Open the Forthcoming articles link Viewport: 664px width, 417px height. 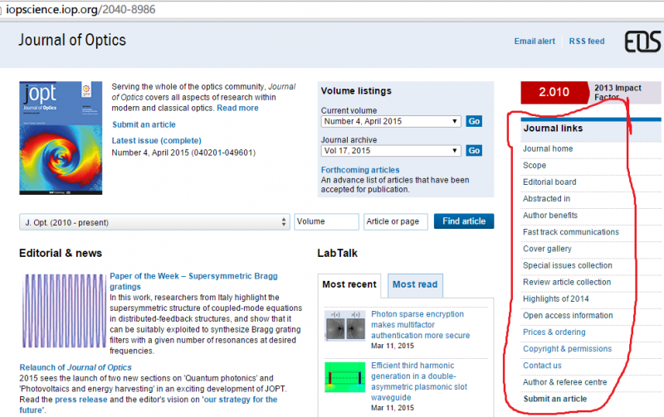pos(360,170)
